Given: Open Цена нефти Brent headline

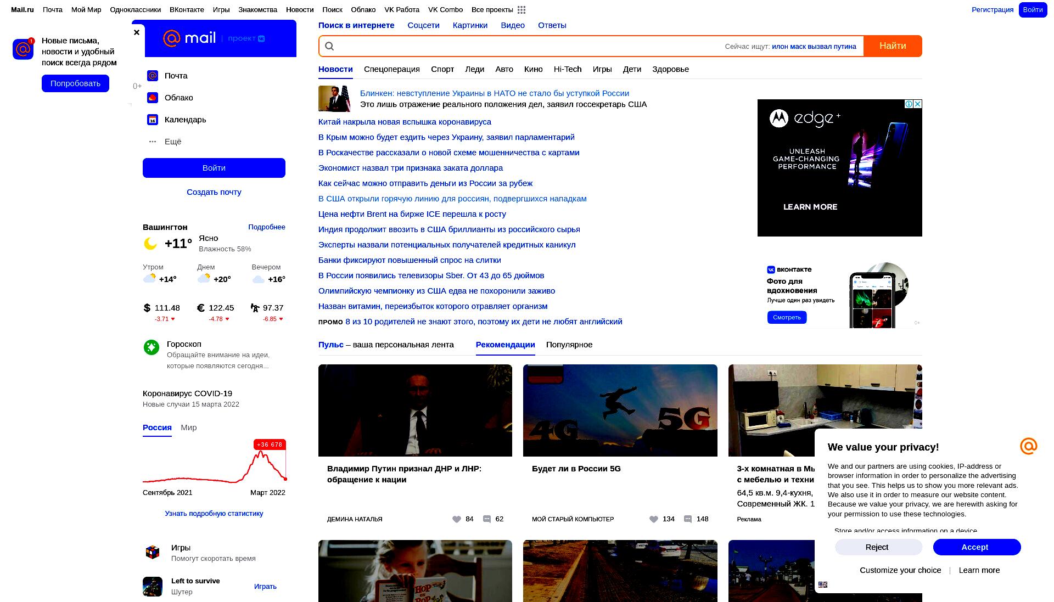Looking at the screenshot, I should (x=412, y=214).
